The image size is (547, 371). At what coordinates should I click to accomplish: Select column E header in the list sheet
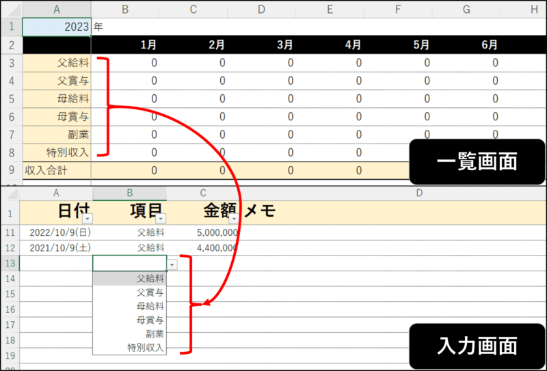[x=330, y=10]
